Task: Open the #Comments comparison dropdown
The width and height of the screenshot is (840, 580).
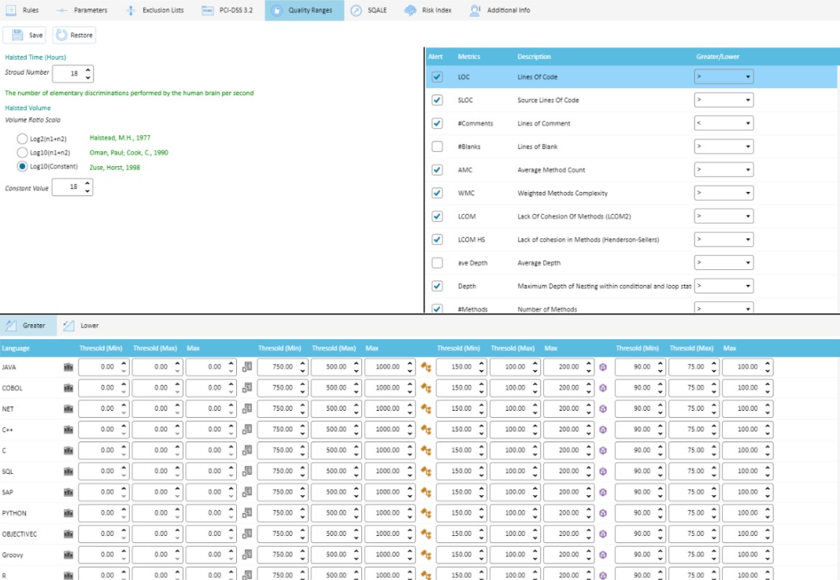Action: pyautogui.click(x=723, y=123)
